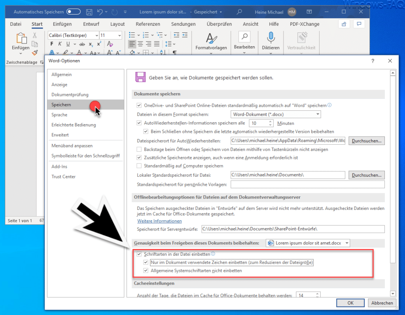Viewport: 405px width, 315px height.
Task: Toggle underline U formatting
Action: (68, 44)
